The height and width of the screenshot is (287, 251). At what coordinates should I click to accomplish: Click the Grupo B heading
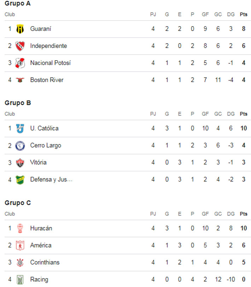pos(18,103)
